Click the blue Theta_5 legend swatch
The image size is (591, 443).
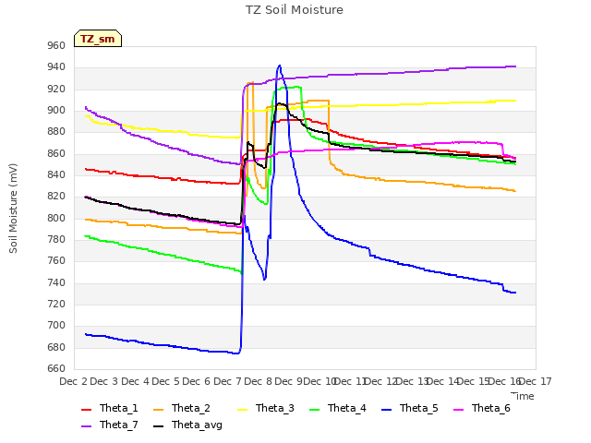pyautogui.click(x=386, y=410)
